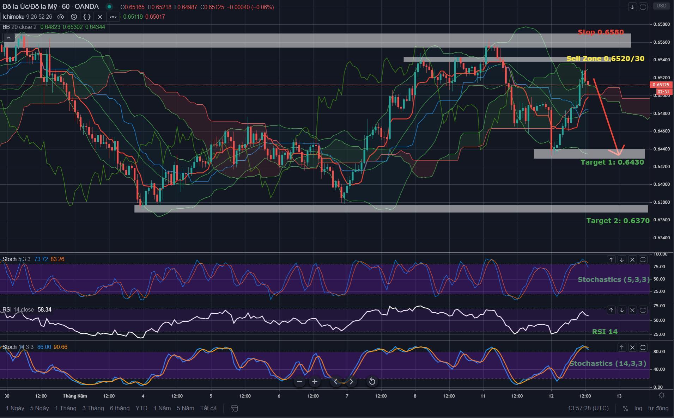
Task: Open time axis settings gear
Action: pyautogui.click(x=662, y=395)
